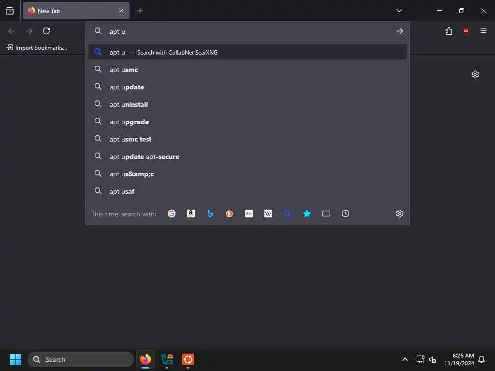This screenshot has height=371, width=495.
Task: Search this time with CollabNet SearXNG icon
Action: [287, 214]
